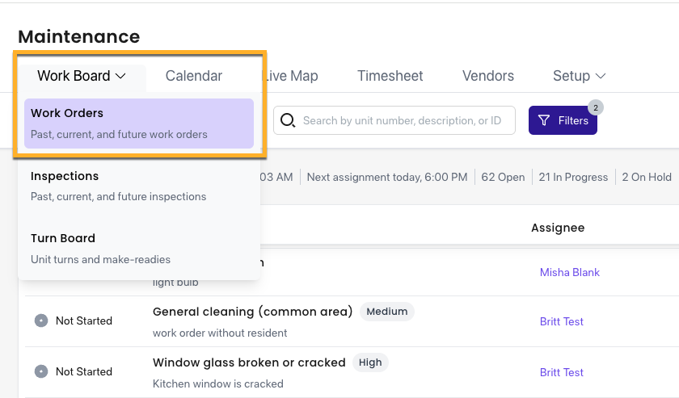
Task: Go to the Timesheet tab
Action: point(390,76)
